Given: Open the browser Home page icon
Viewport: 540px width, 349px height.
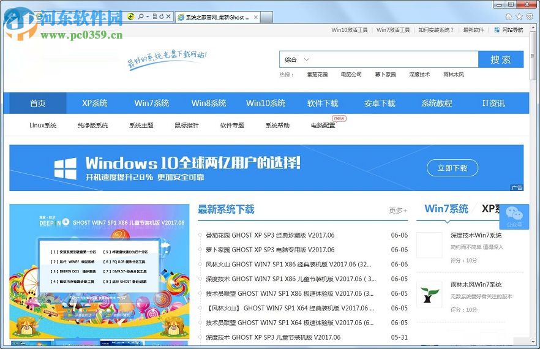Looking at the screenshot, I should point(509,17).
